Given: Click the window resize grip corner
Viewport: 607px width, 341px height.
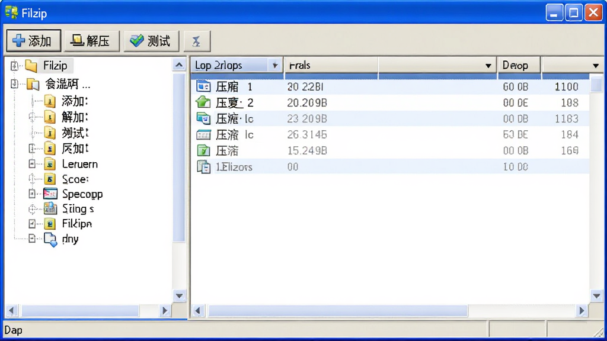Looking at the screenshot, I should 598,332.
